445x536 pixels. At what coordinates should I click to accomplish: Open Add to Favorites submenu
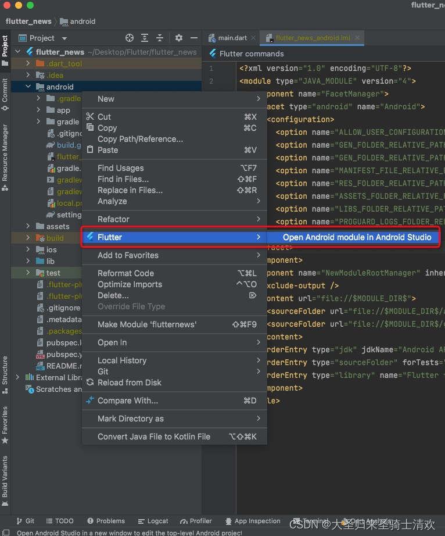point(174,255)
